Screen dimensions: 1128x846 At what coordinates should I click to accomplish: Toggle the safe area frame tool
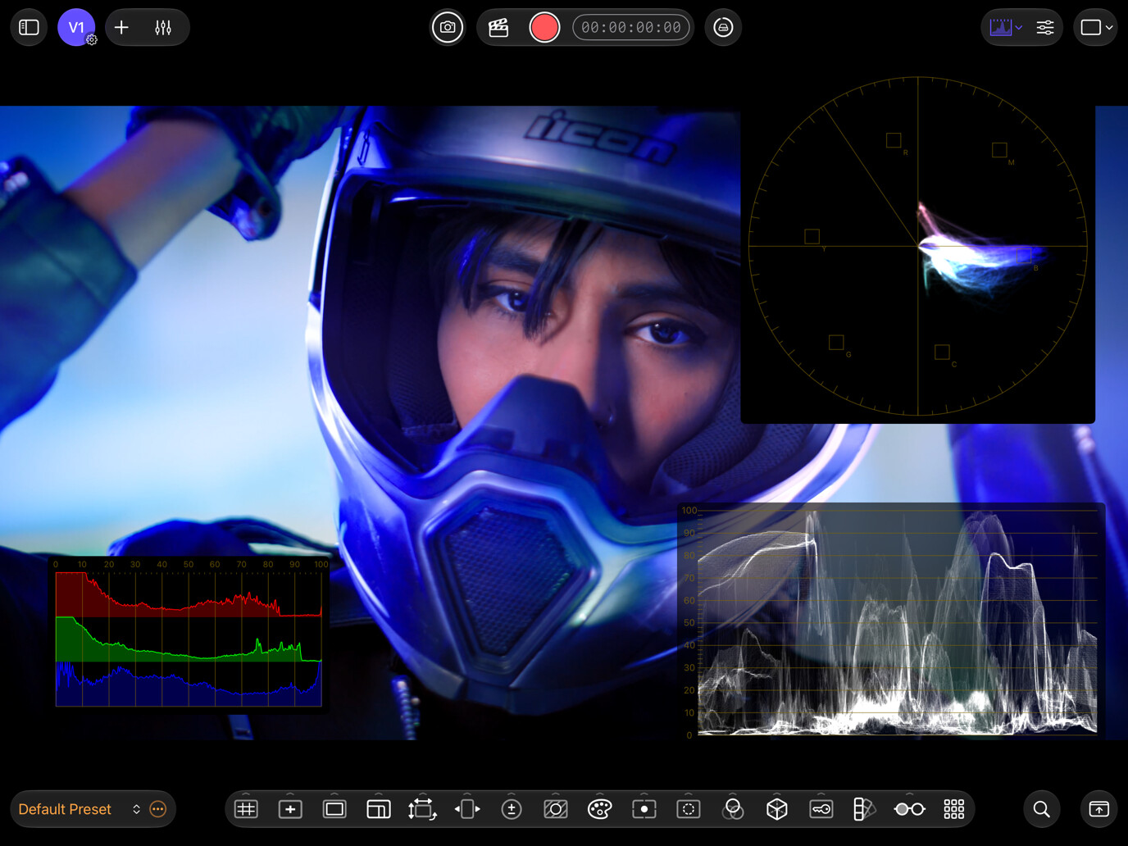coord(334,809)
